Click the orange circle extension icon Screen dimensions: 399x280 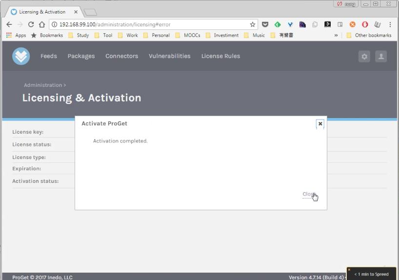coord(353,24)
